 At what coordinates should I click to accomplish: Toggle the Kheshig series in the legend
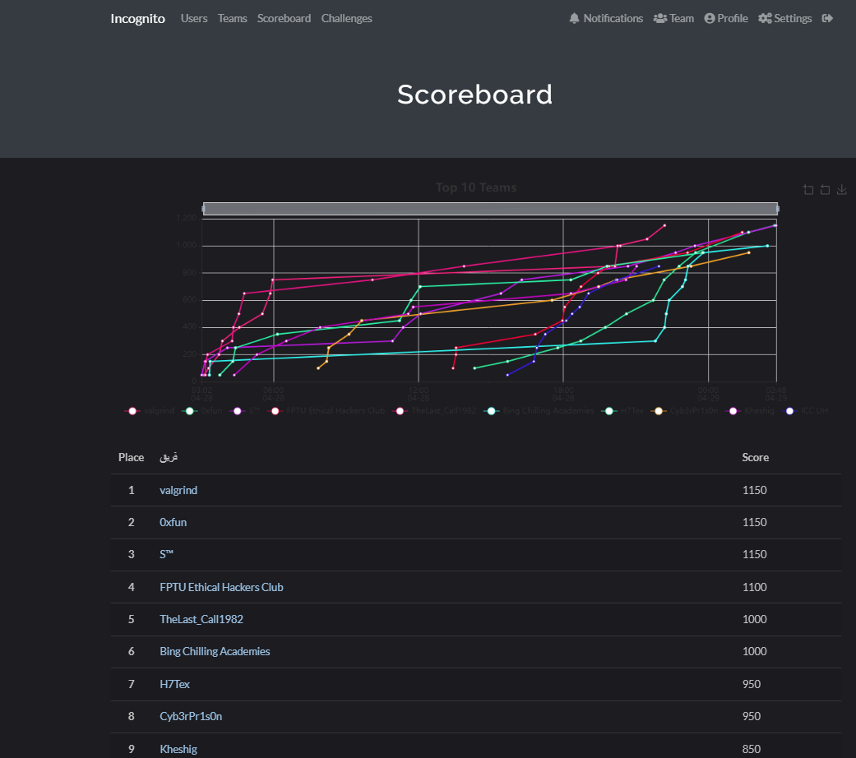[754, 410]
